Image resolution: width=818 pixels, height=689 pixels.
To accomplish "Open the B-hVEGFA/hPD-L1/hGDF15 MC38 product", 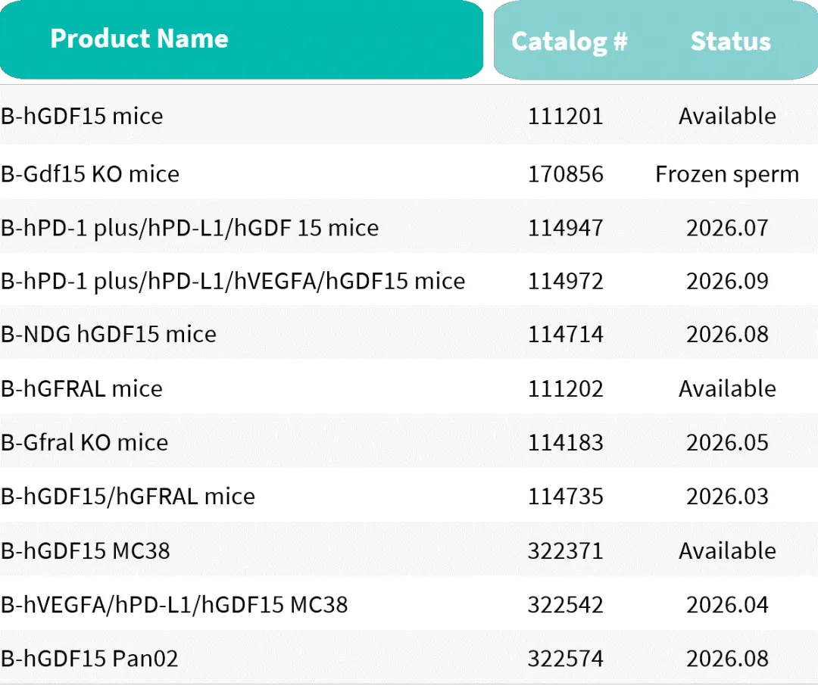I will click(x=174, y=604).
